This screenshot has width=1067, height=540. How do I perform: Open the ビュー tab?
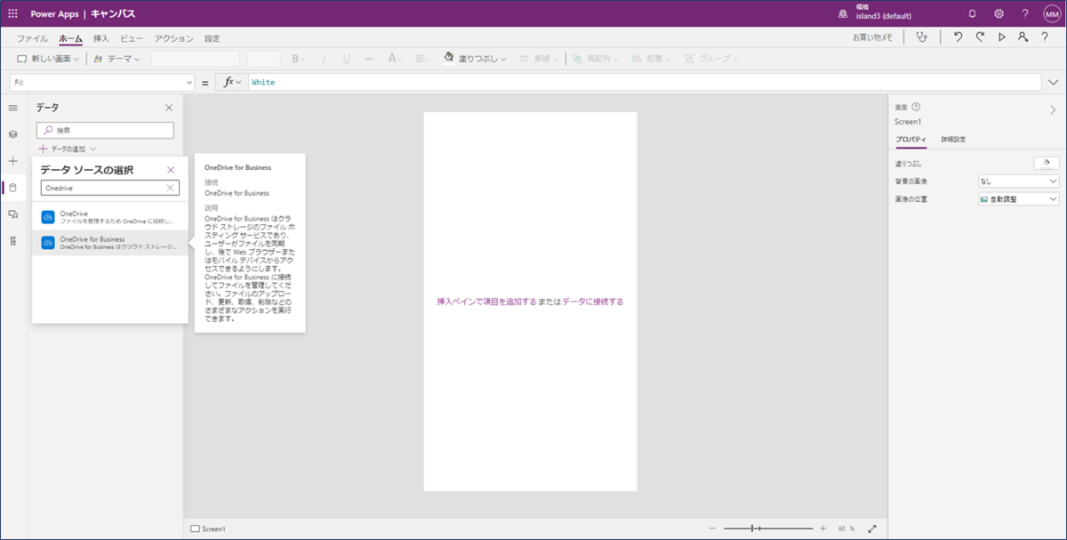[x=132, y=38]
